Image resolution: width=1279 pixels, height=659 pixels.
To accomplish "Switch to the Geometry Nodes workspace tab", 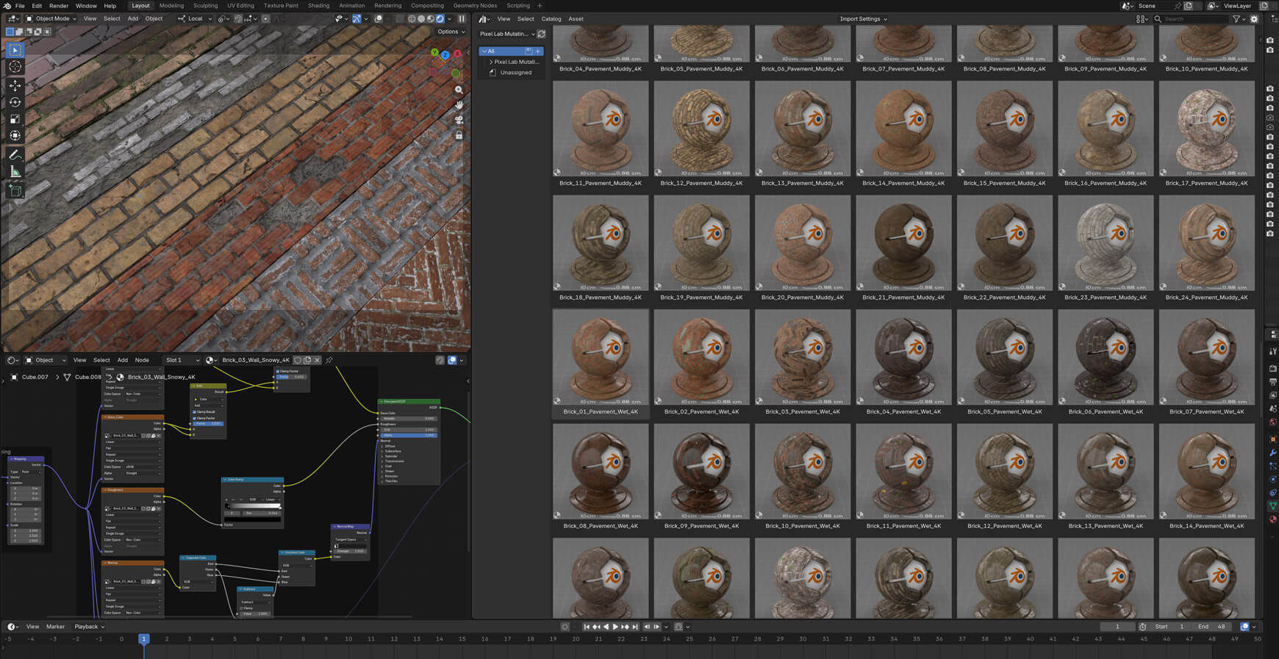I will point(475,6).
